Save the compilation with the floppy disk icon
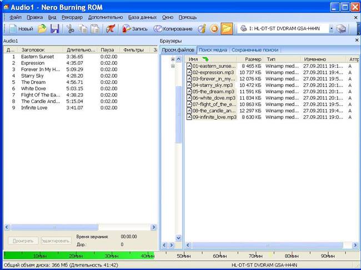Image resolution: width=361 pixels, height=270 pixels. point(55,29)
